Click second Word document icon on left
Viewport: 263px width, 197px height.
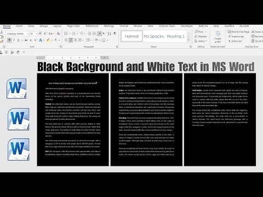pos(19,119)
